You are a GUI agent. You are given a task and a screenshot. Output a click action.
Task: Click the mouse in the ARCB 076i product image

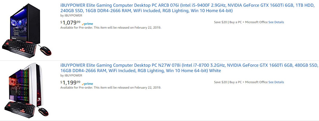[x=46, y=50]
